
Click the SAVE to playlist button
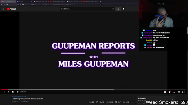pos(126,102)
